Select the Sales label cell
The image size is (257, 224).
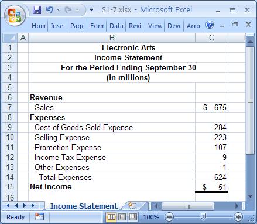point(112,107)
